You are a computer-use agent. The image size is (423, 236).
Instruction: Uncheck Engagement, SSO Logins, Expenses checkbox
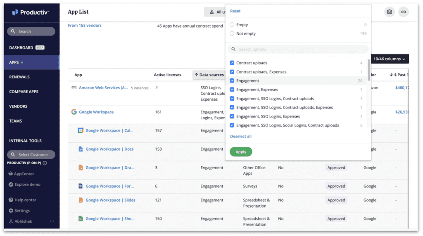232,116
